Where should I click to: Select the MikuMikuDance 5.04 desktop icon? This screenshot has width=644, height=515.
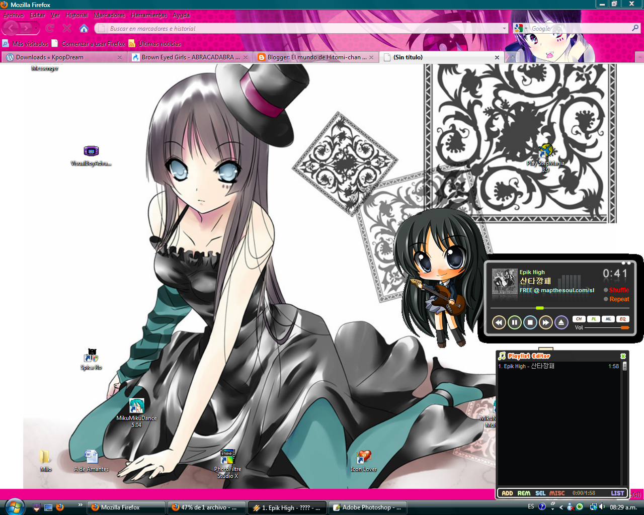[x=136, y=413]
